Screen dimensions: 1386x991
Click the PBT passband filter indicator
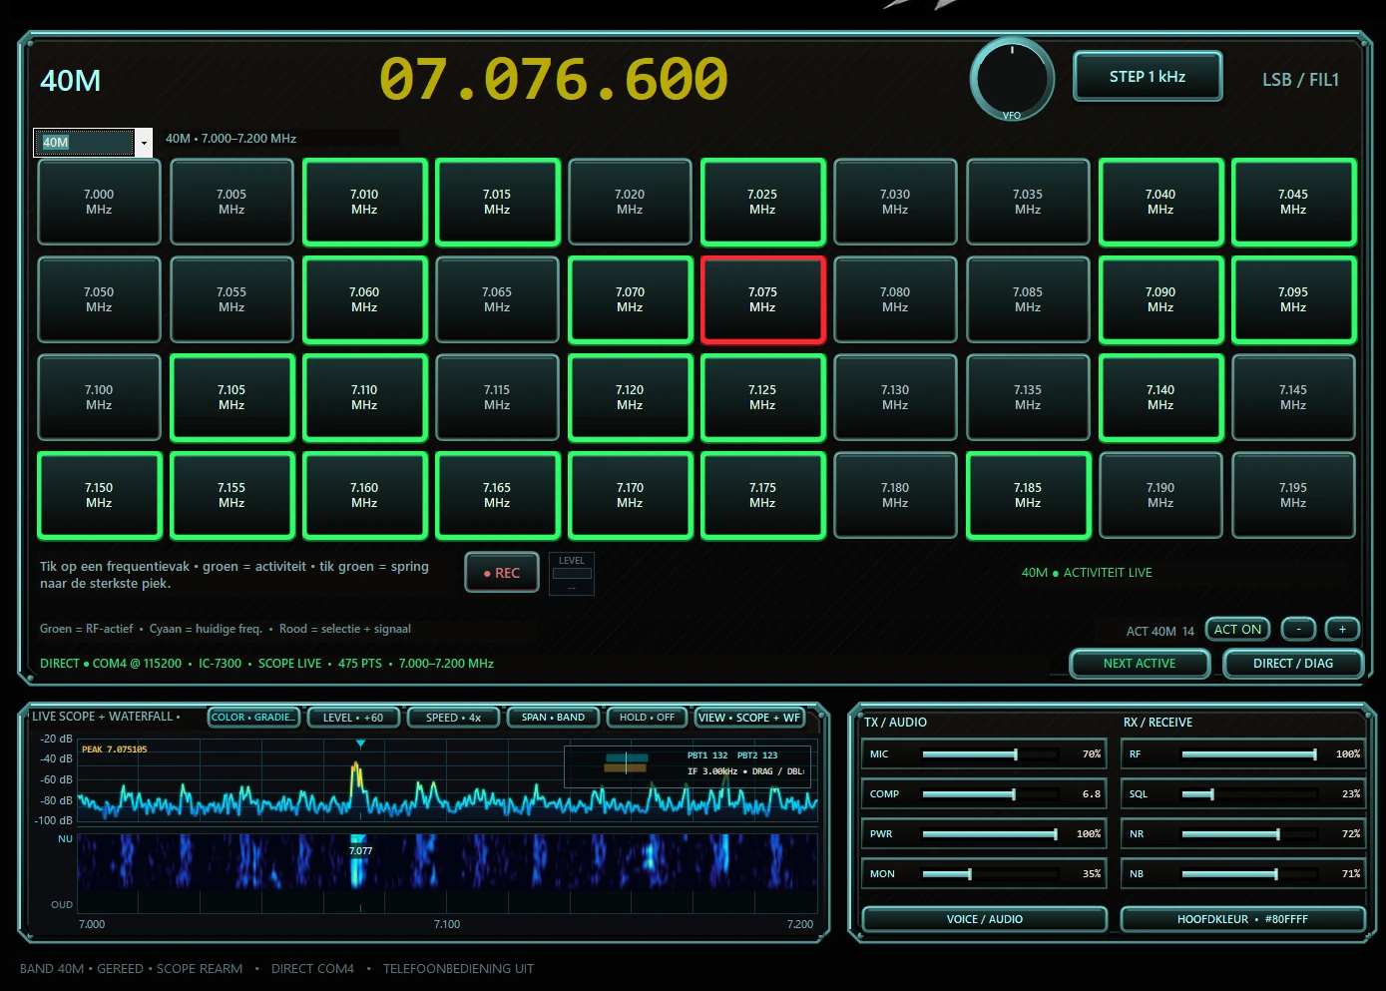click(x=626, y=762)
